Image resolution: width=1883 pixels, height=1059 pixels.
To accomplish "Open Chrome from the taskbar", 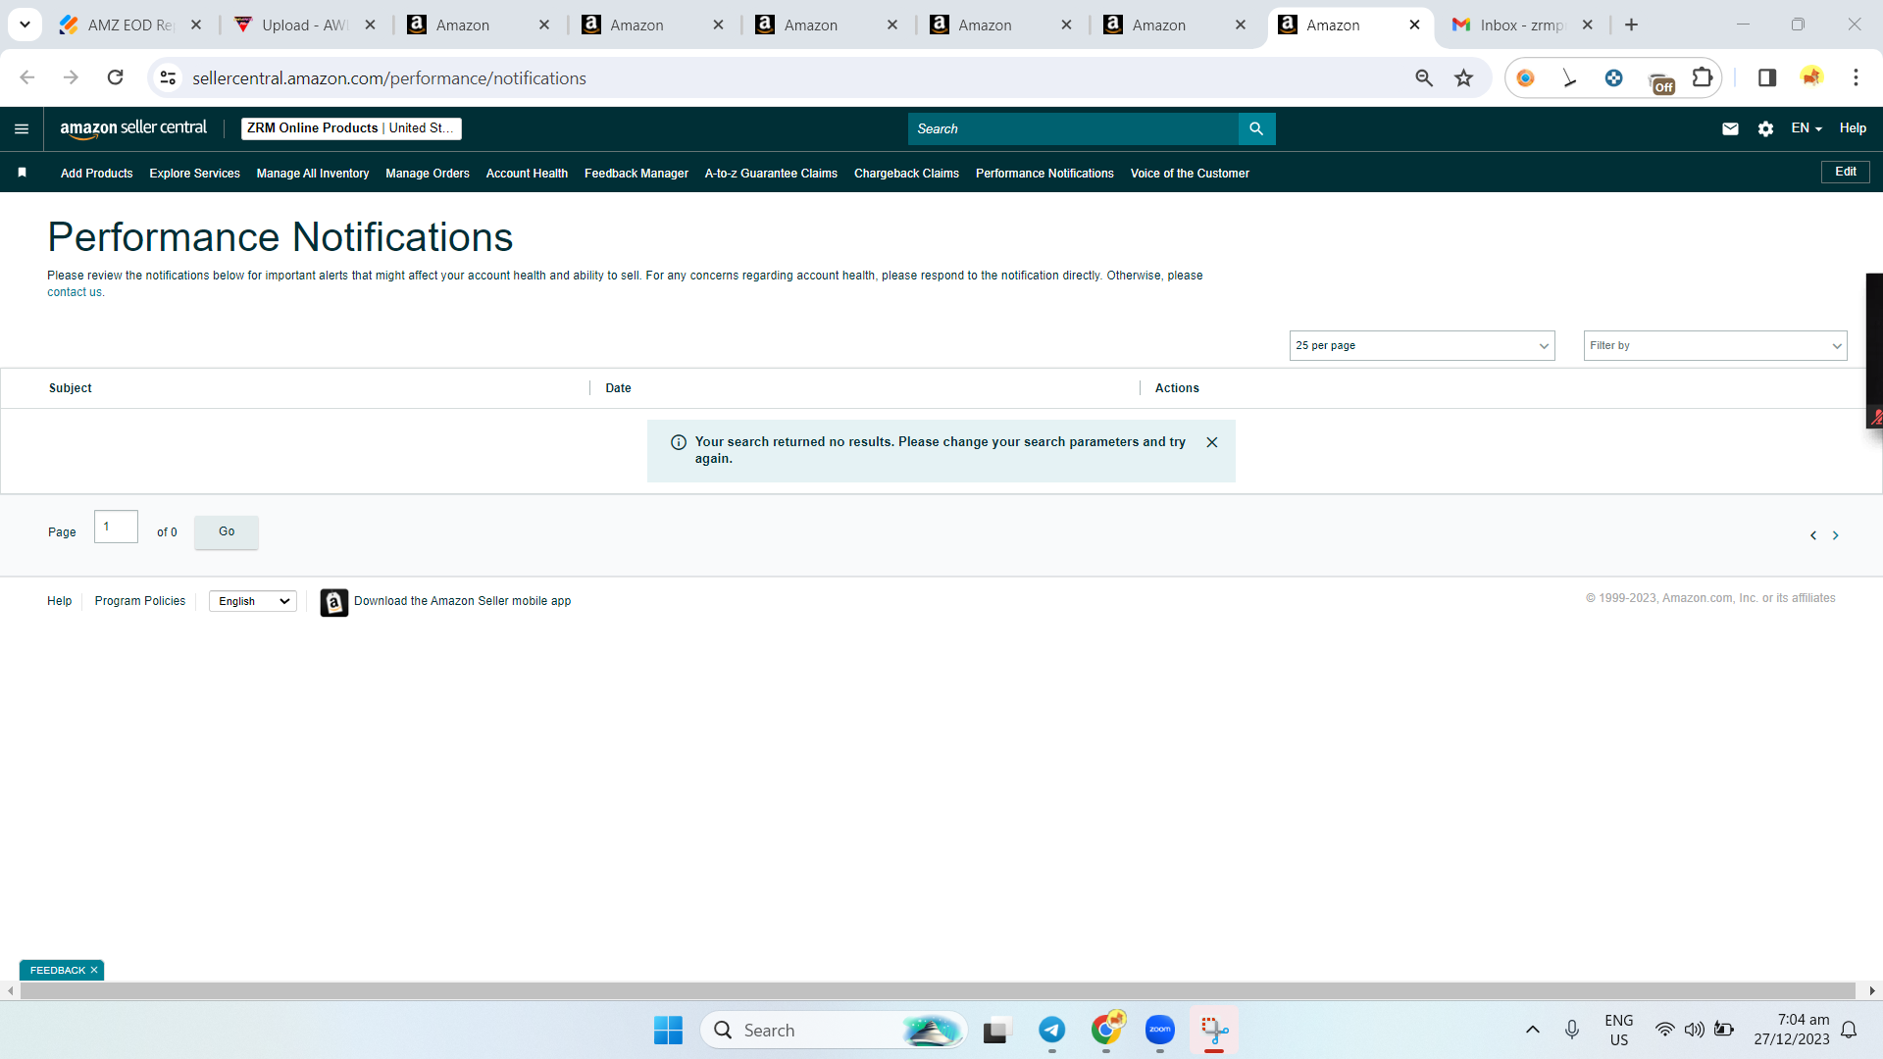I will 1106,1031.
